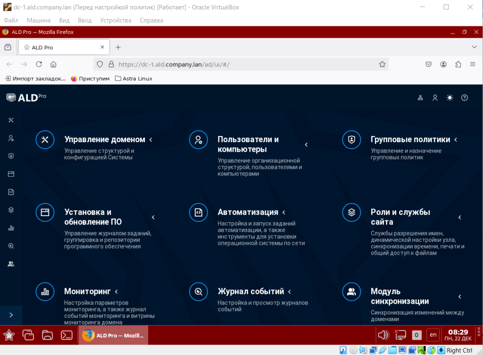Click the help question mark icon in header
Viewport: 483px width, 355px height.
point(465,97)
